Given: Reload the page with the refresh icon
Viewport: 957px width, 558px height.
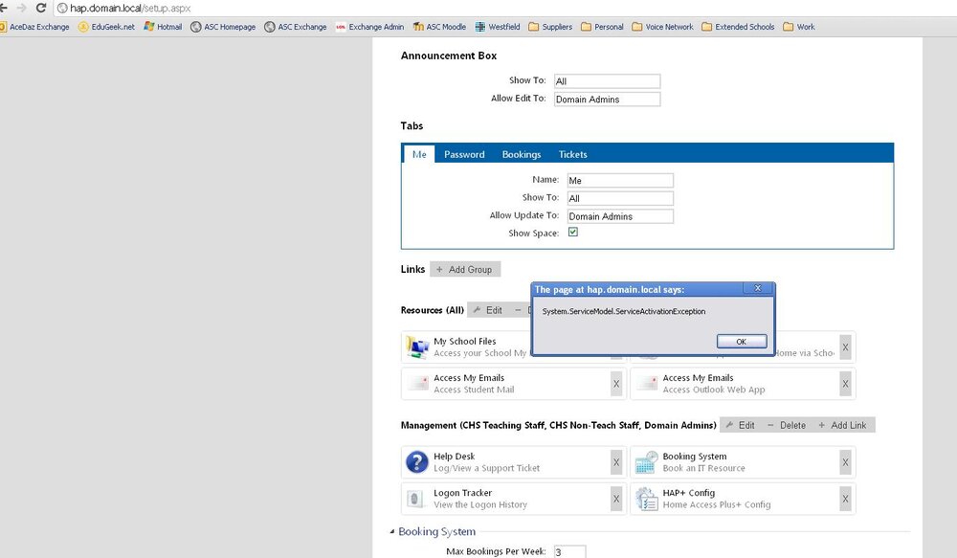Looking at the screenshot, I should [x=41, y=8].
